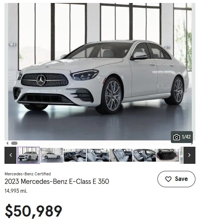Show next thumbnails with right chevron
The width and height of the screenshot is (201, 224).
(189, 155)
